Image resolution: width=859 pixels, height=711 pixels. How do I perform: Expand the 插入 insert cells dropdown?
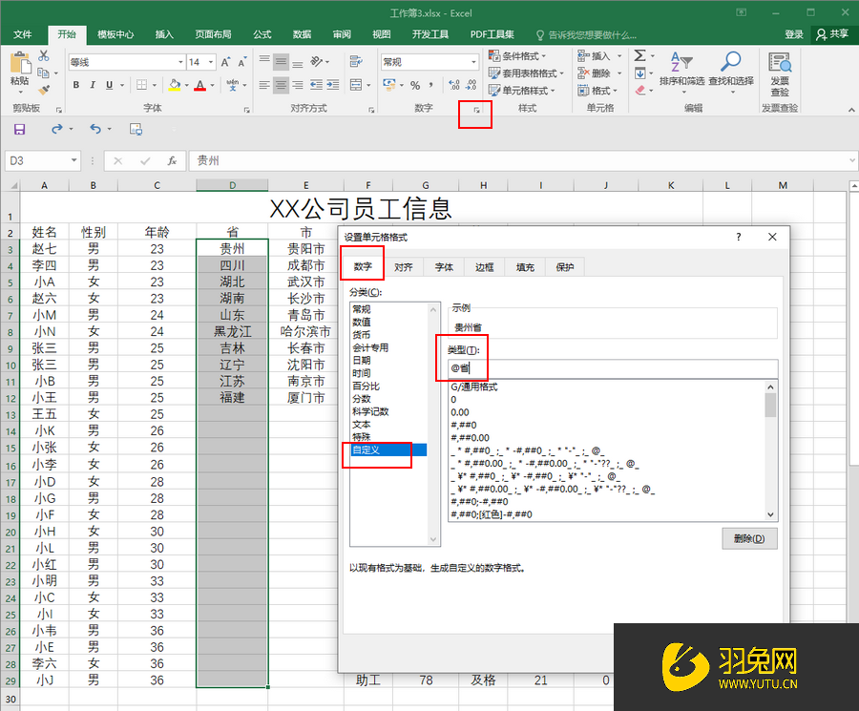point(619,56)
